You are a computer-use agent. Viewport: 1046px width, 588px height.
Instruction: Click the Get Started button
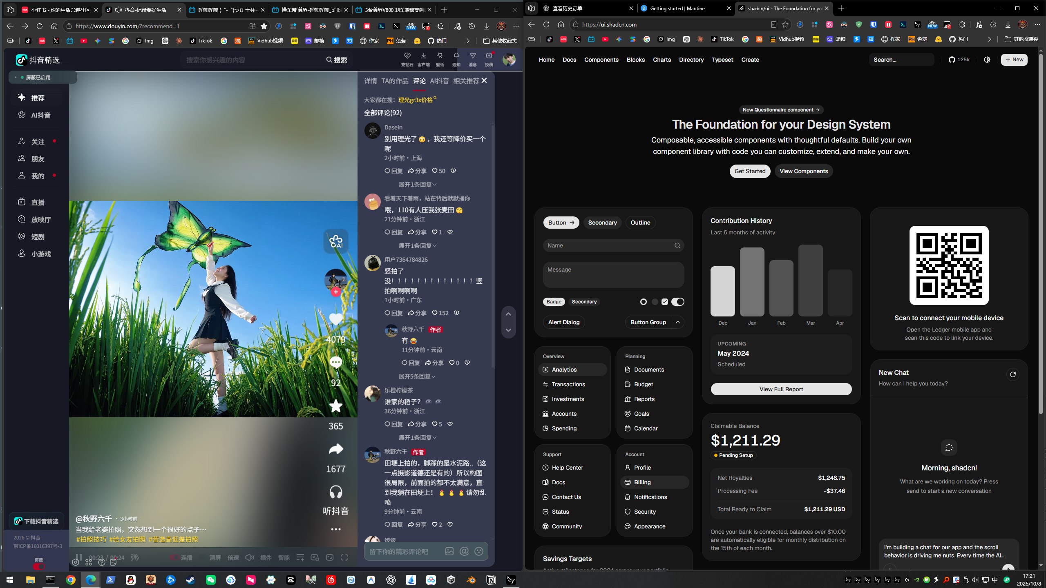pyautogui.click(x=750, y=171)
